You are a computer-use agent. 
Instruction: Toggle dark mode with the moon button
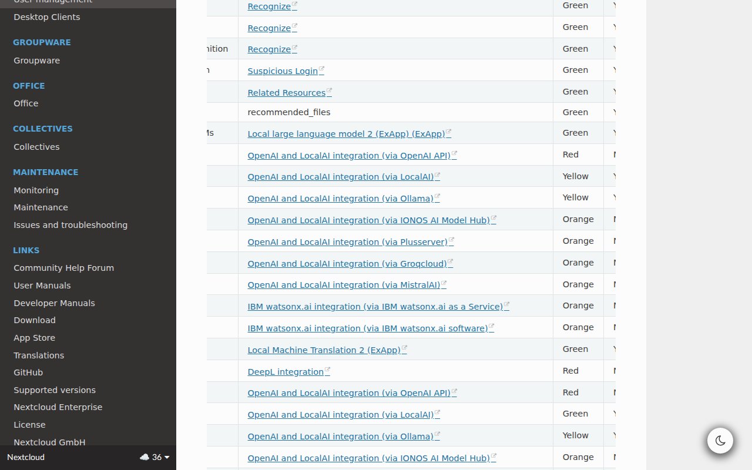click(x=720, y=441)
